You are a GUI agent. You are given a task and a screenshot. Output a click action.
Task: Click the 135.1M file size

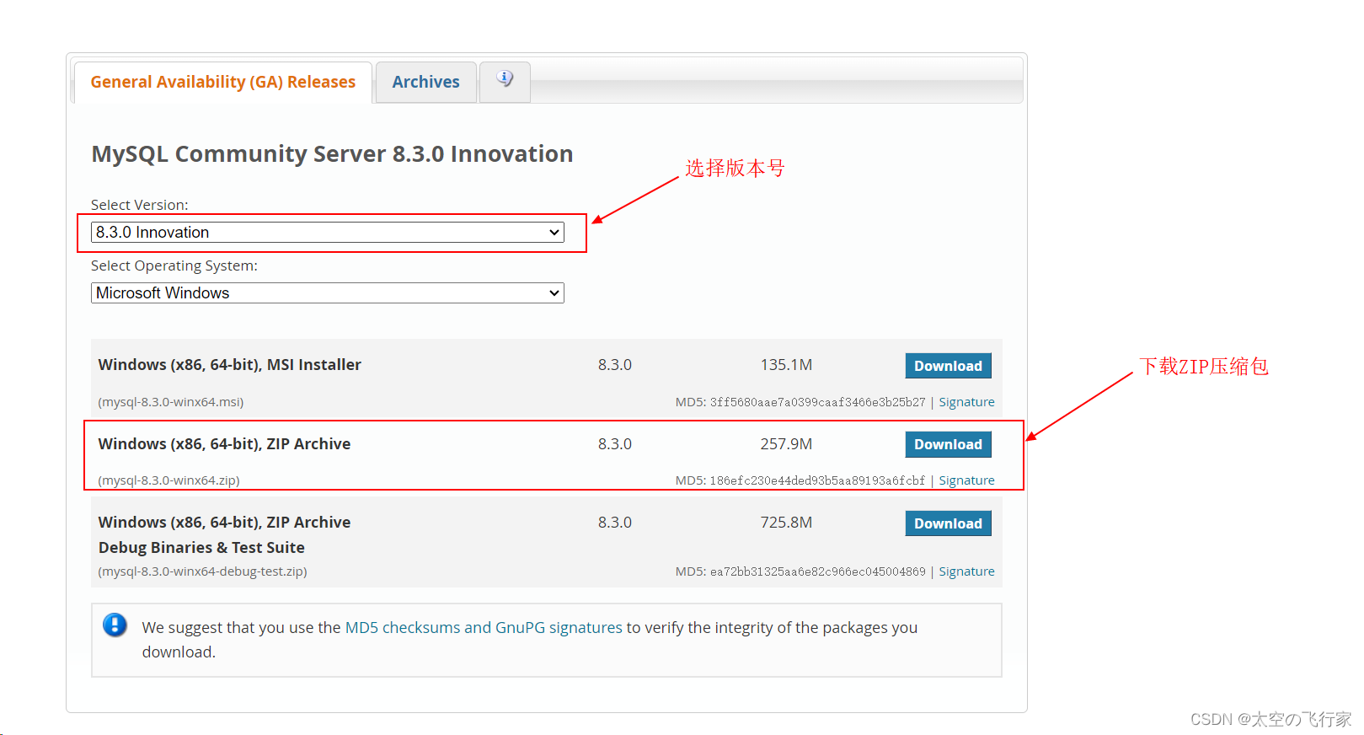pos(786,365)
